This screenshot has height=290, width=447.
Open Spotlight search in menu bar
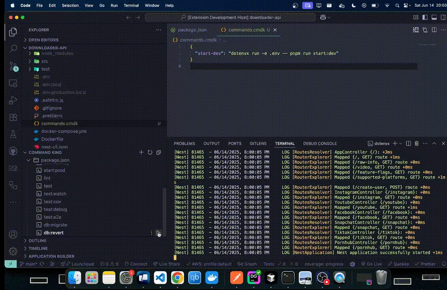(397, 5)
